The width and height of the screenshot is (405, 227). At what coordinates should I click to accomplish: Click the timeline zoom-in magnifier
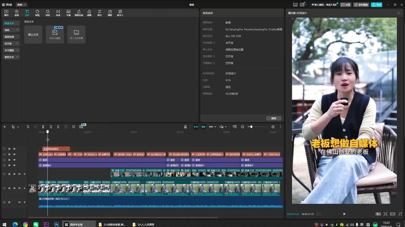(273, 127)
